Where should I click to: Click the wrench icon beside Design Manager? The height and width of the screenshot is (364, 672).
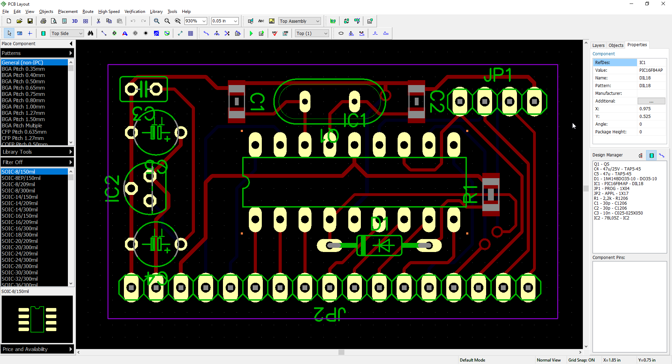coord(662,155)
